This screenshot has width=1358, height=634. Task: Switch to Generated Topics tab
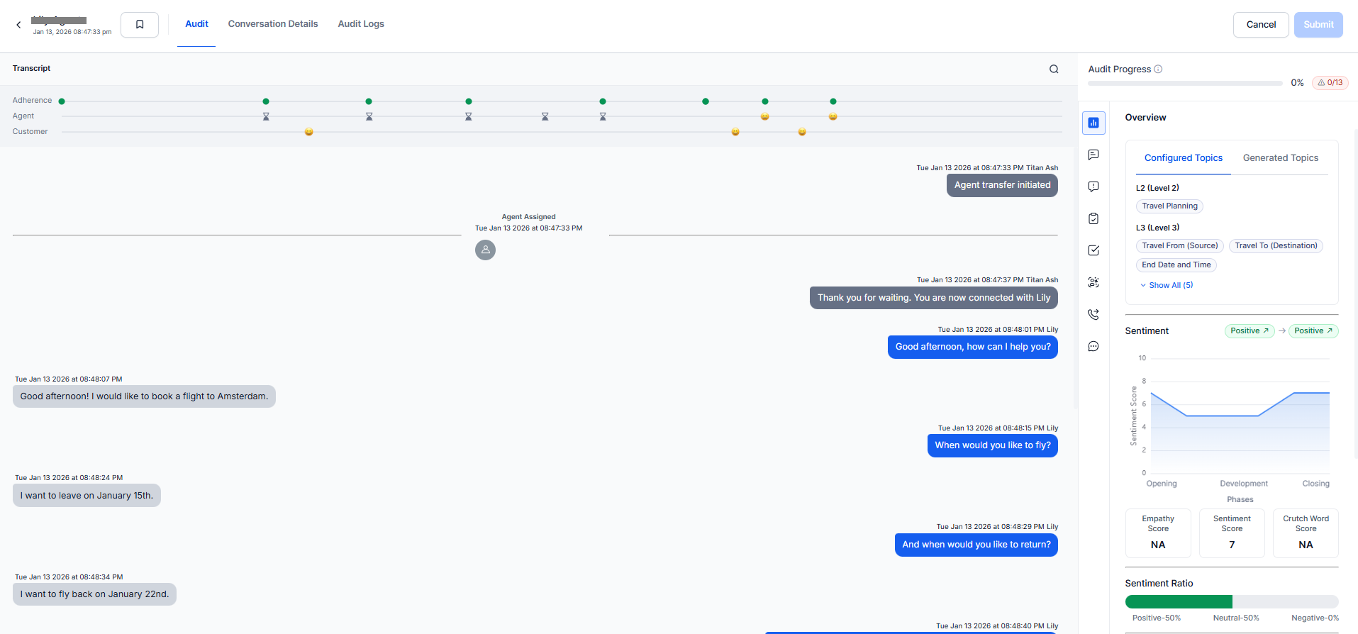pyautogui.click(x=1280, y=158)
